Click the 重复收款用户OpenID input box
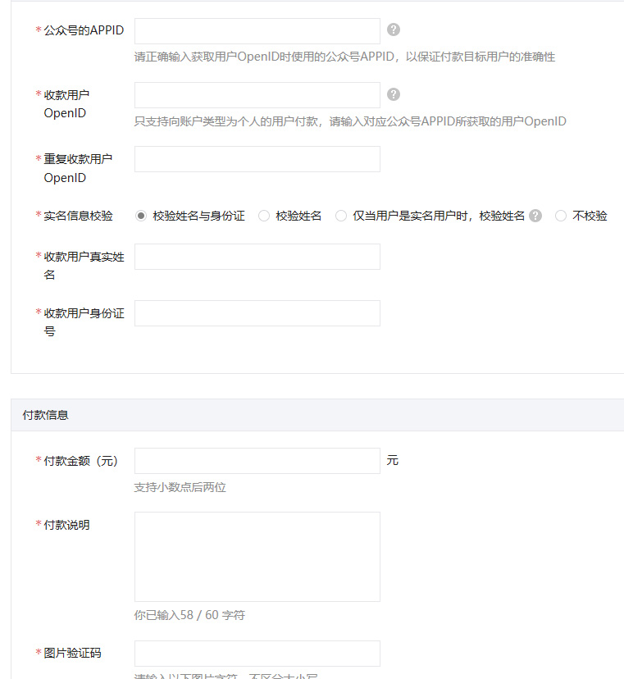The image size is (624, 679). coord(257,159)
